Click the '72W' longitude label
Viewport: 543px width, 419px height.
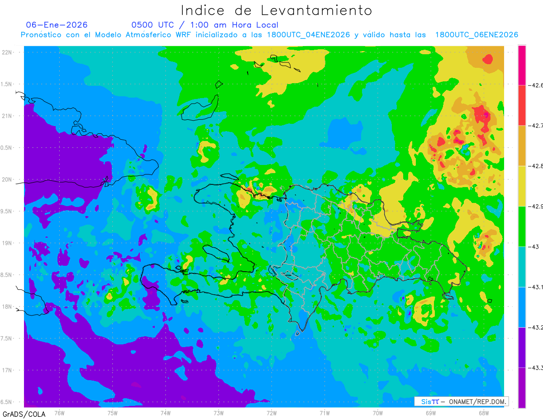(271, 413)
